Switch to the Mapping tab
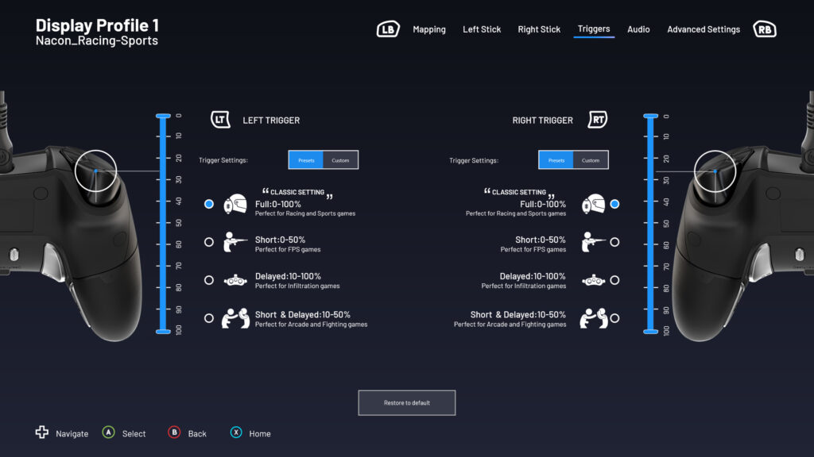 (x=429, y=29)
